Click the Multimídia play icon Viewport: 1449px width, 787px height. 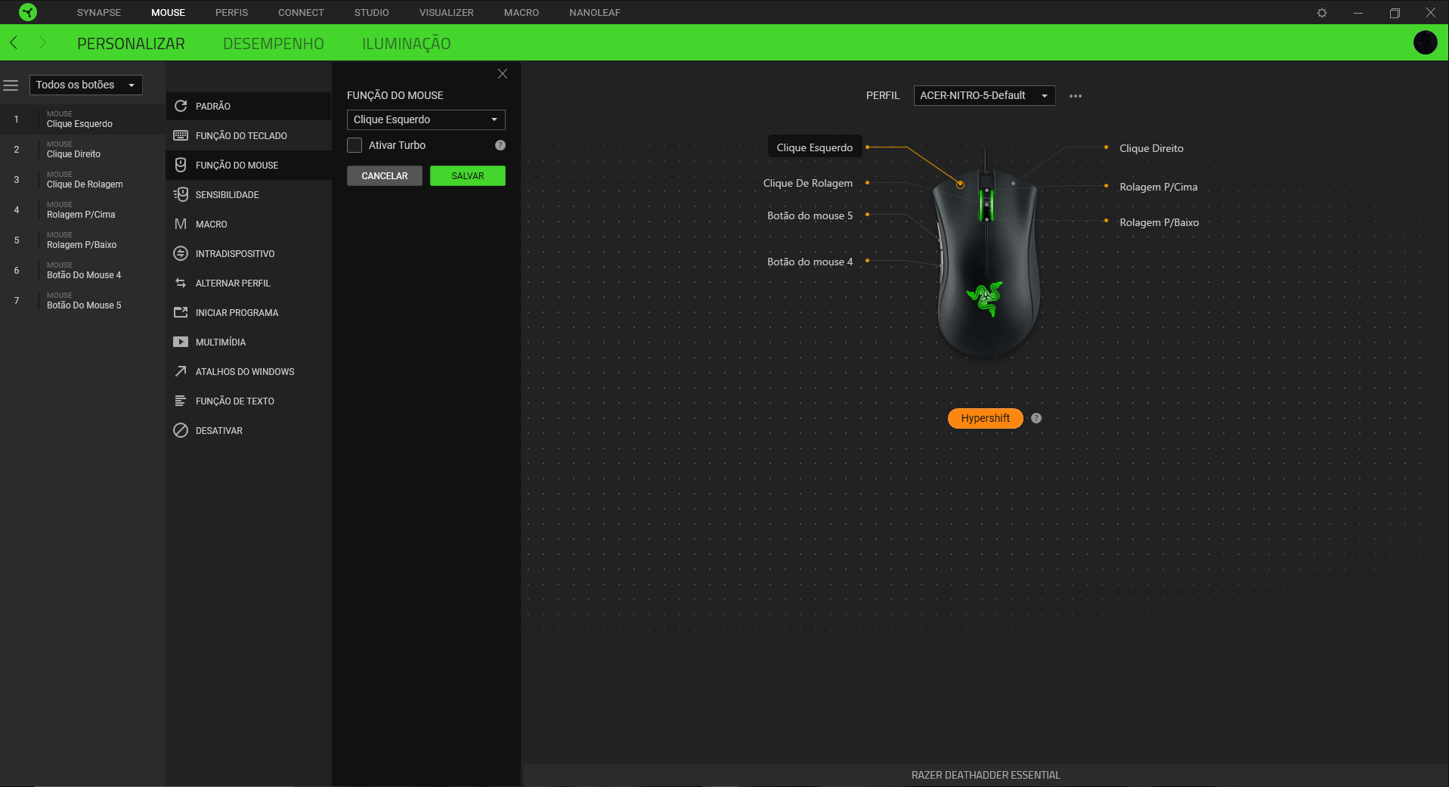coord(181,342)
